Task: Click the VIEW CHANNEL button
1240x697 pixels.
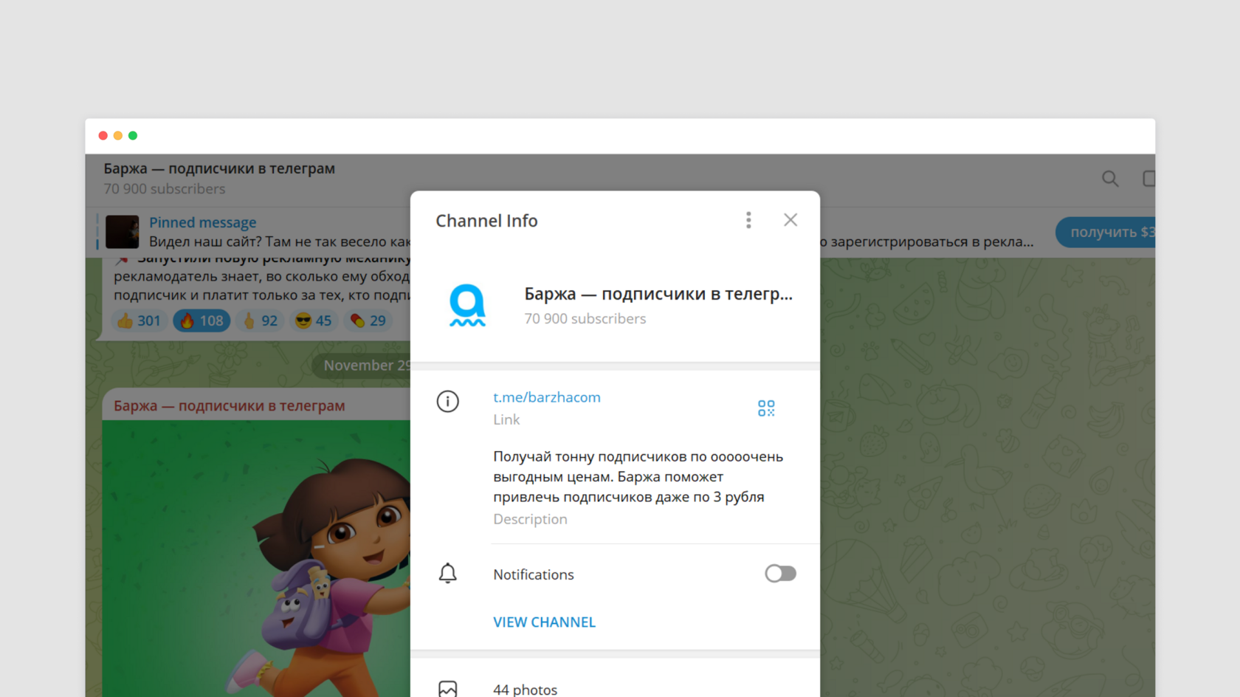Action: (x=544, y=622)
